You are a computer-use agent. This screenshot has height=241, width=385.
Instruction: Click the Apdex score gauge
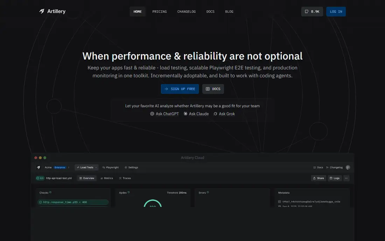click(153, 203)
